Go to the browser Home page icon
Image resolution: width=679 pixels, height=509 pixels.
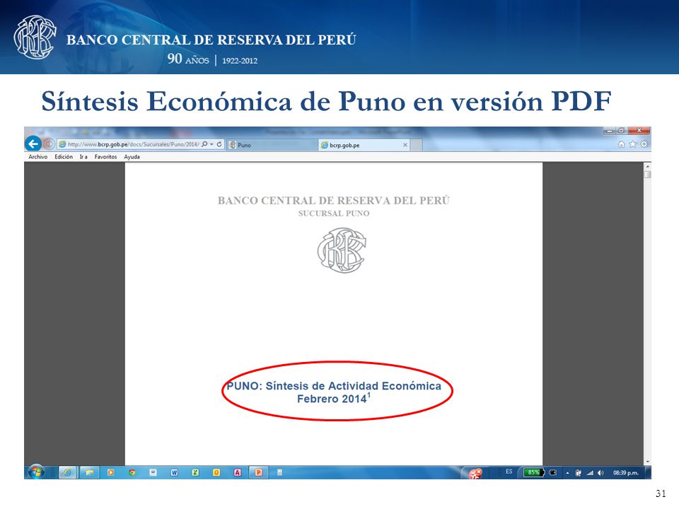(622, 144)
